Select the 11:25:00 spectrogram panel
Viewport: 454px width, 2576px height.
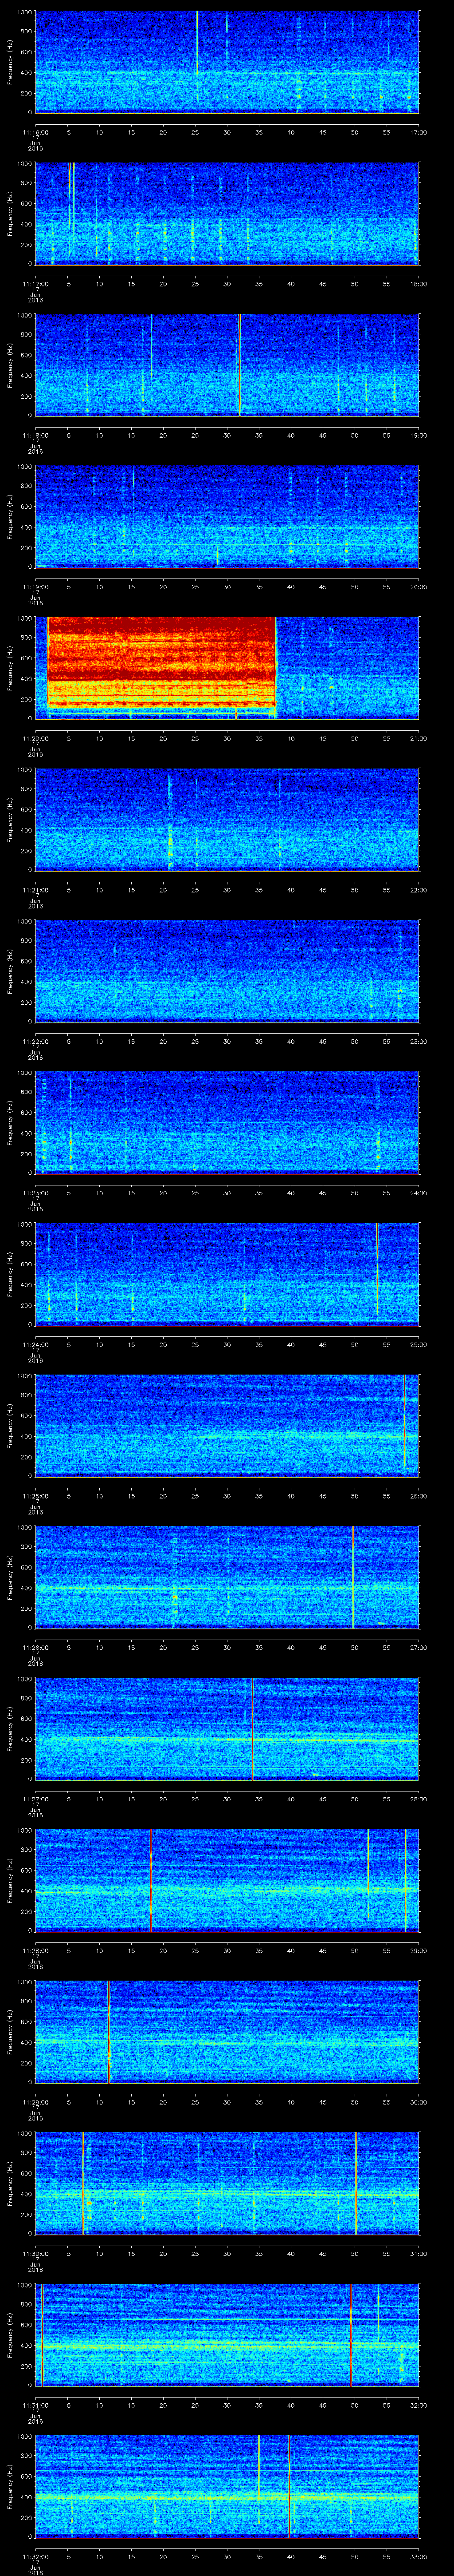pos(227,1426)
